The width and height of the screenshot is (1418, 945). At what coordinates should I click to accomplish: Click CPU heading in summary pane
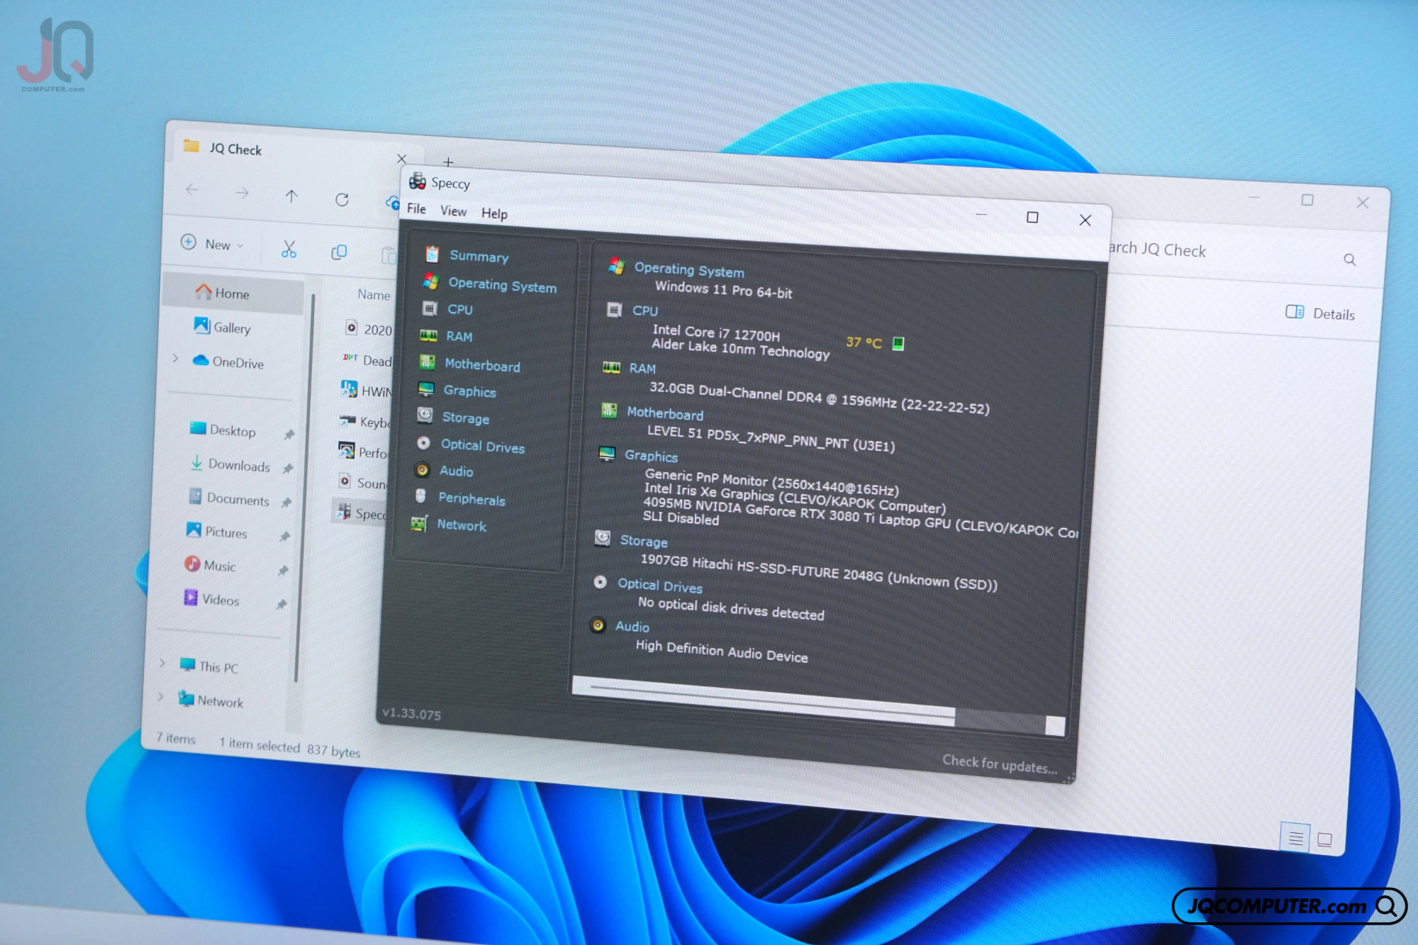tap(644, 311)
